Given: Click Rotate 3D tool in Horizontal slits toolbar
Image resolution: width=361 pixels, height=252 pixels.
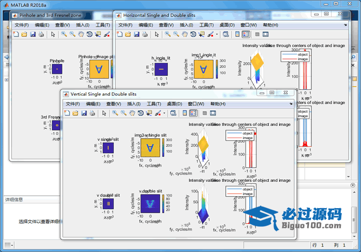Looking at the screenshot, I should (194, 34).
